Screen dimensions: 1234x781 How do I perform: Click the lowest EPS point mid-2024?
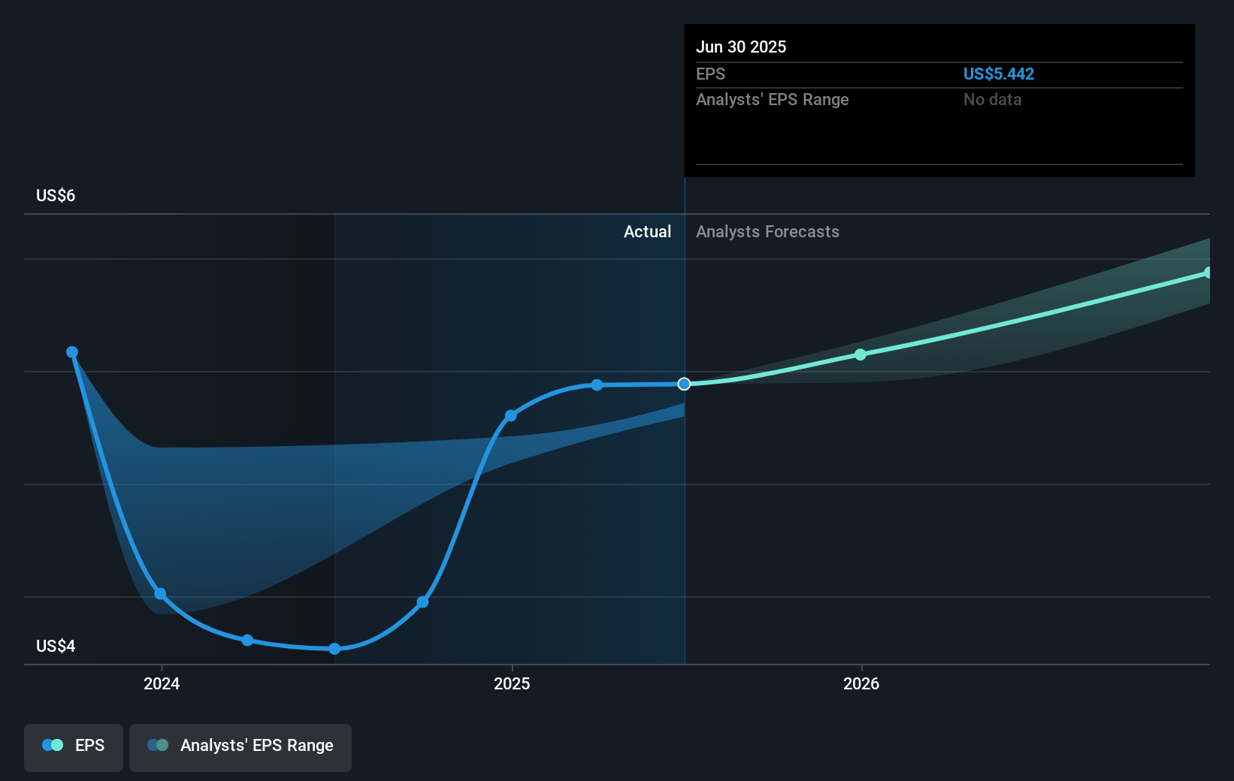pyautogui.click(x=334, y=649)
